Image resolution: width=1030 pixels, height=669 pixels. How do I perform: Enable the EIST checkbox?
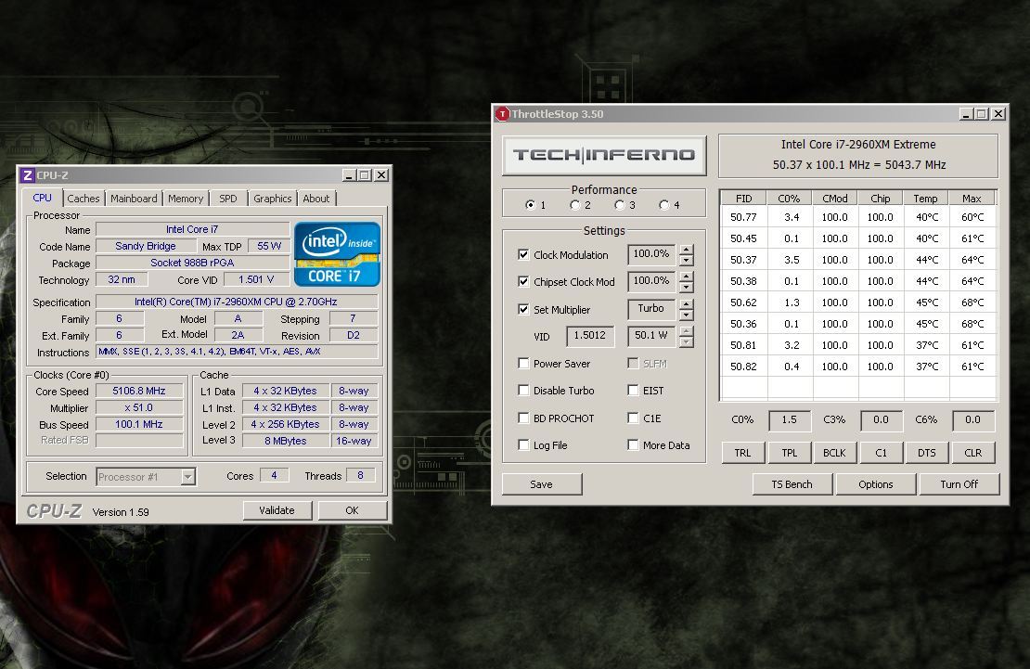click(633, 391)
